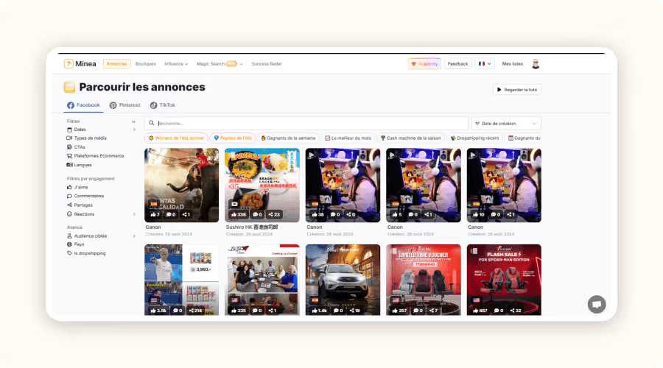The width and height of the screenshot is (663, 368).
Task: Open the Partages engagement filter
Action: point(80,205)
